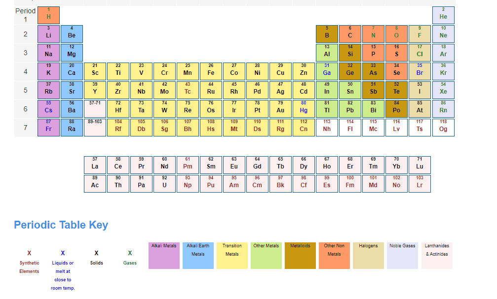Click the Period 4 row label
Screen dimensions: 497x299
25,71
